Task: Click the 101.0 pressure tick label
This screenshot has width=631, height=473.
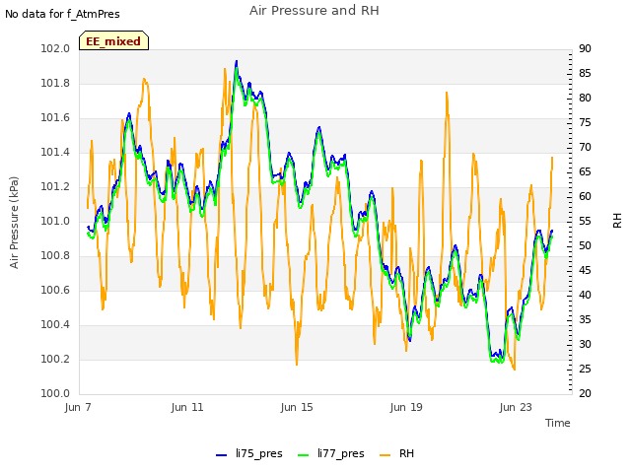Action: [55, 221]
